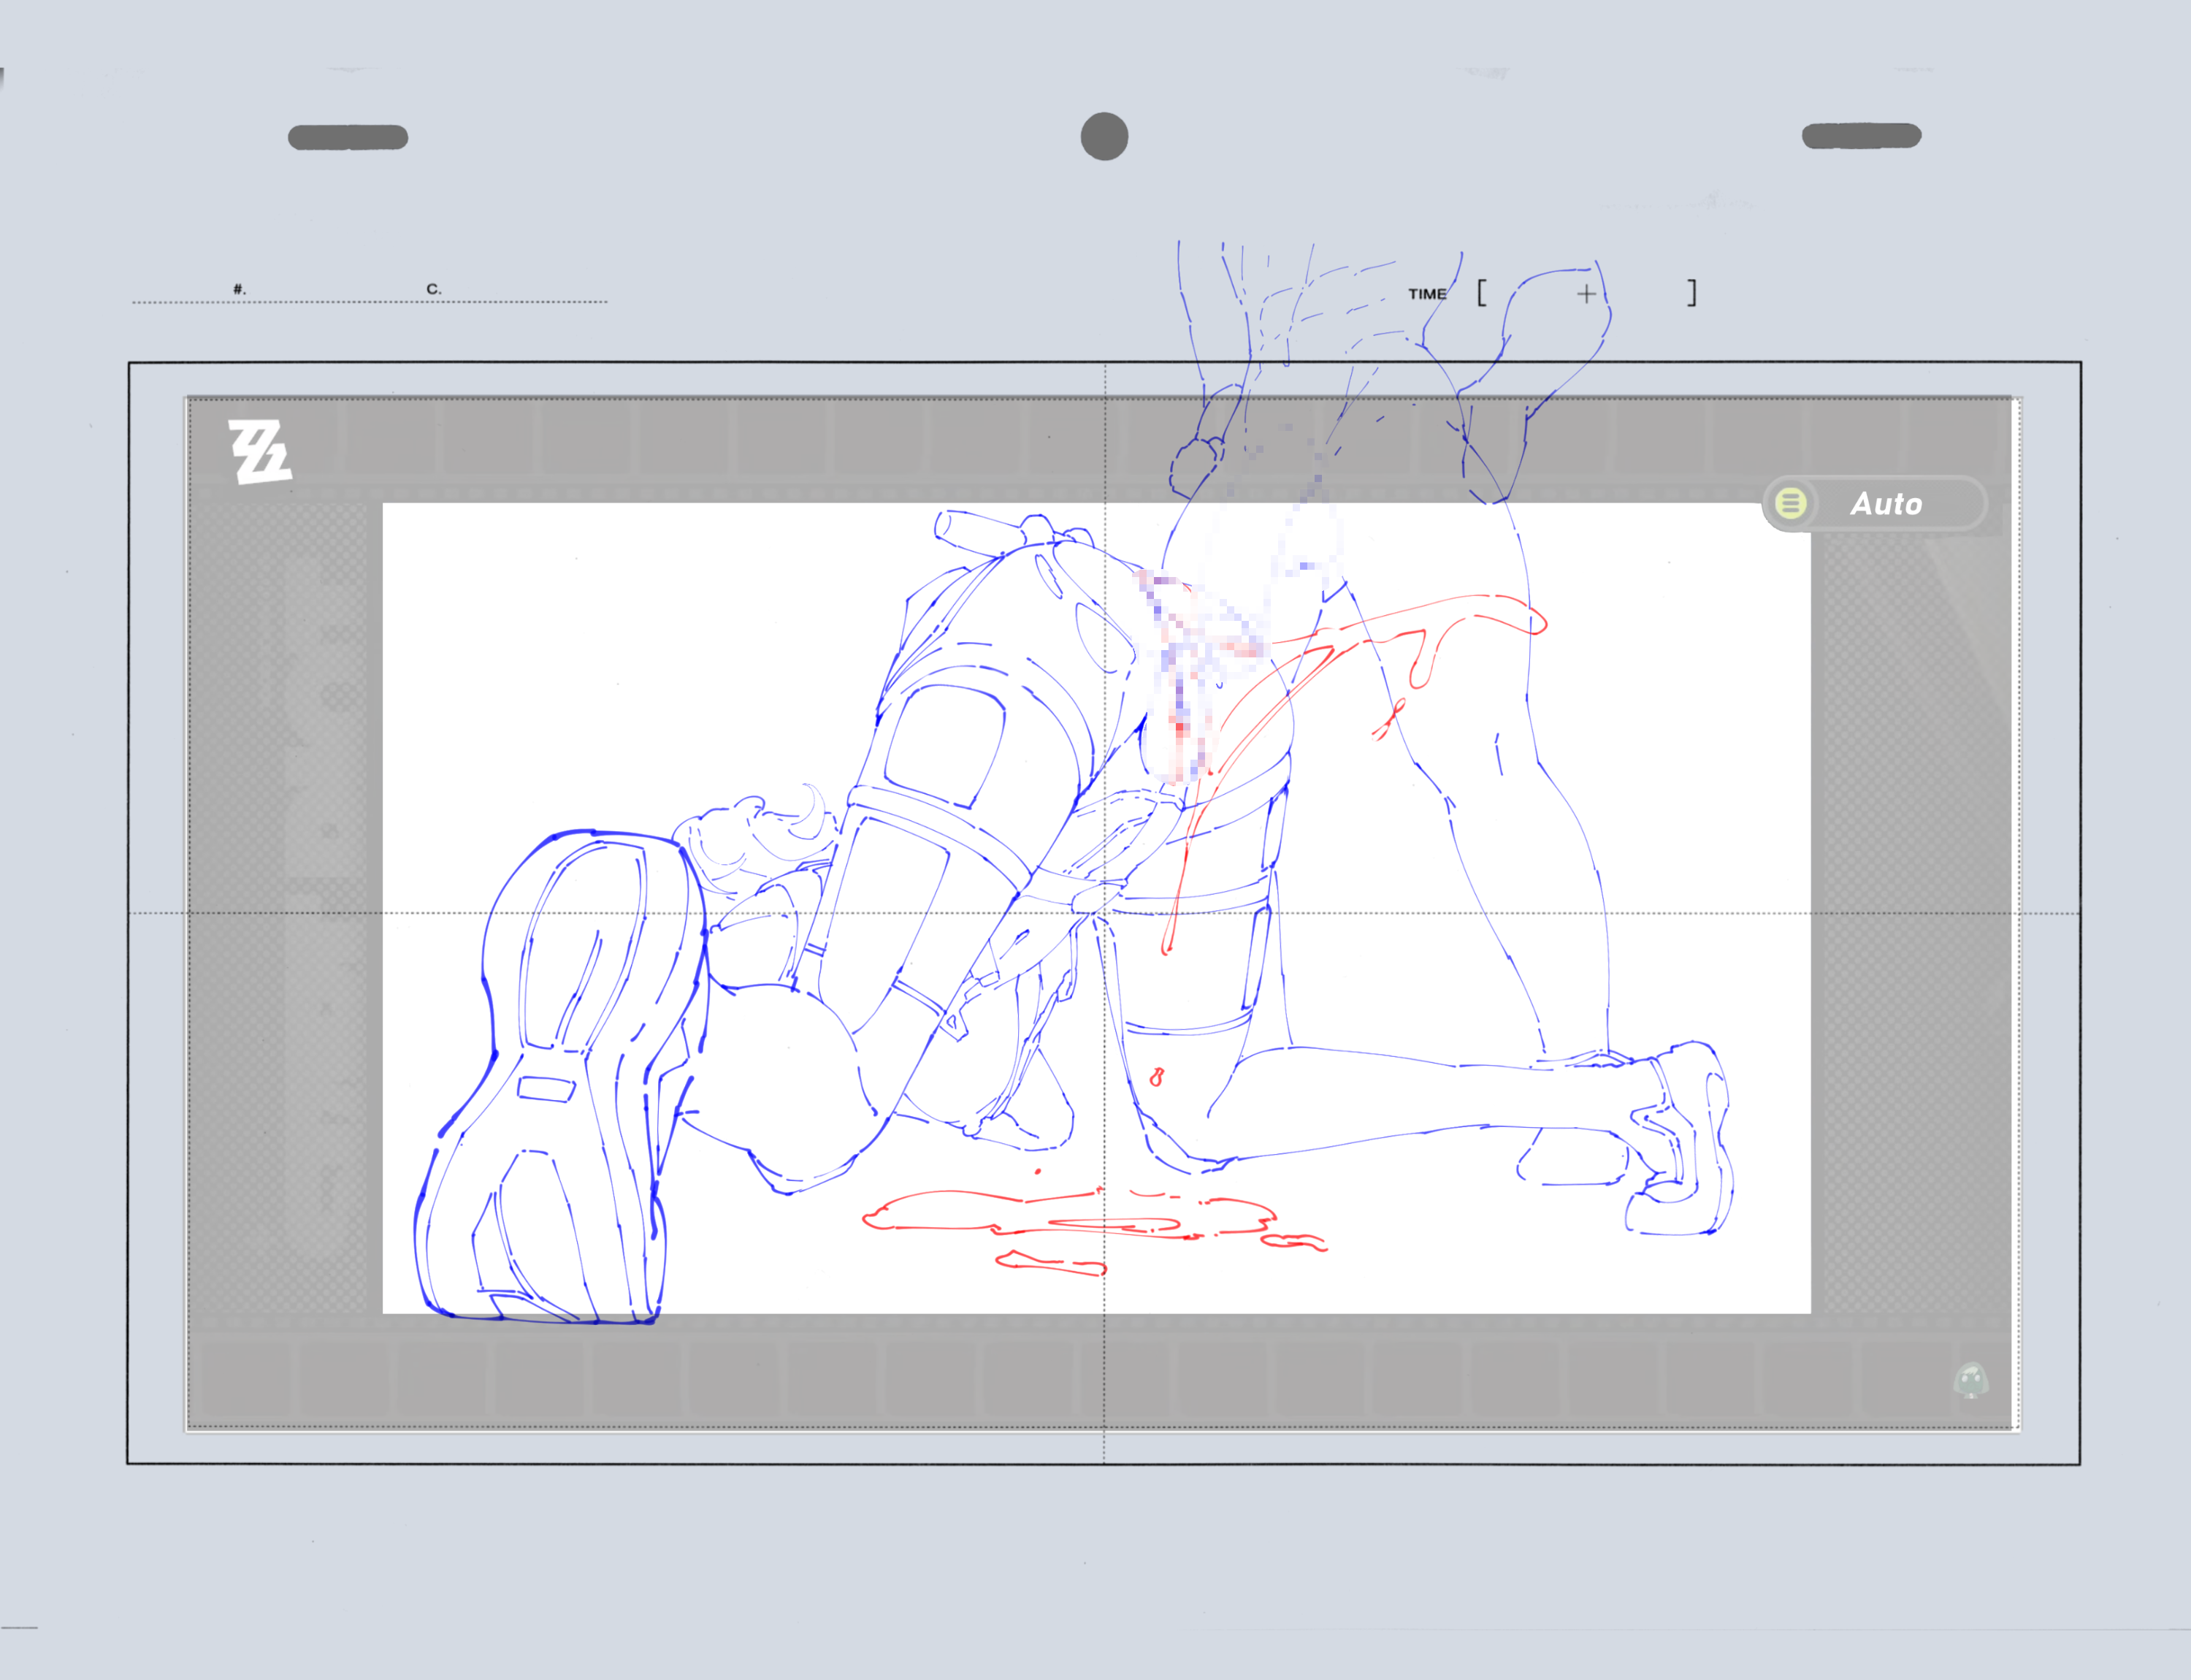
Task: Click the opening bracket after TIME
Action: click(1481, 293)
